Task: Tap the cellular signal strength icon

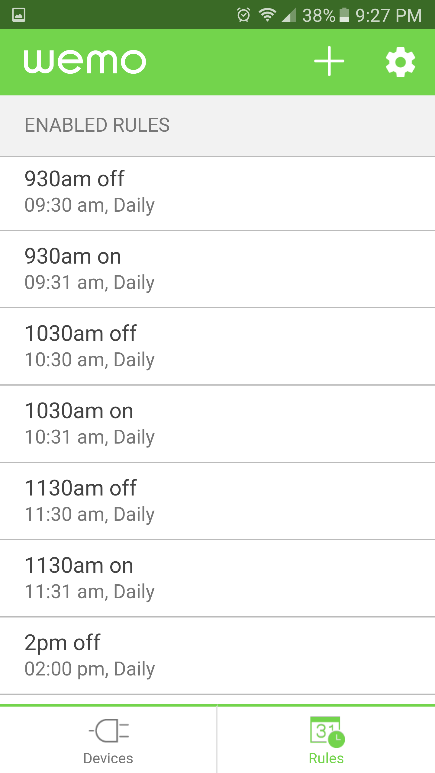Action: pyautogui.click(x=289, y=15)
